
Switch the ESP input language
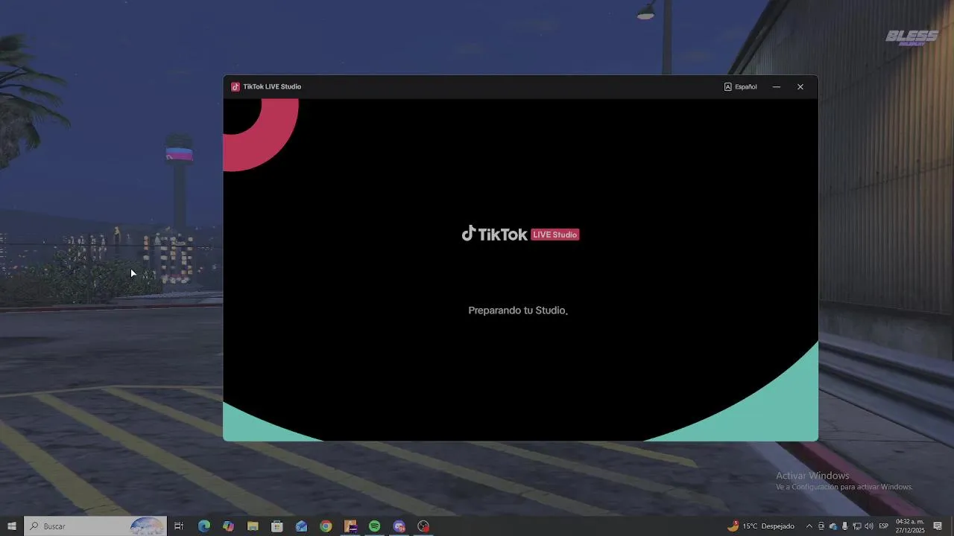tap(884, 526)
